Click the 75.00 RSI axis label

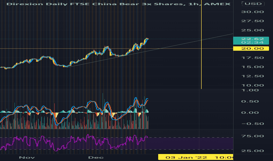point(252,136)
